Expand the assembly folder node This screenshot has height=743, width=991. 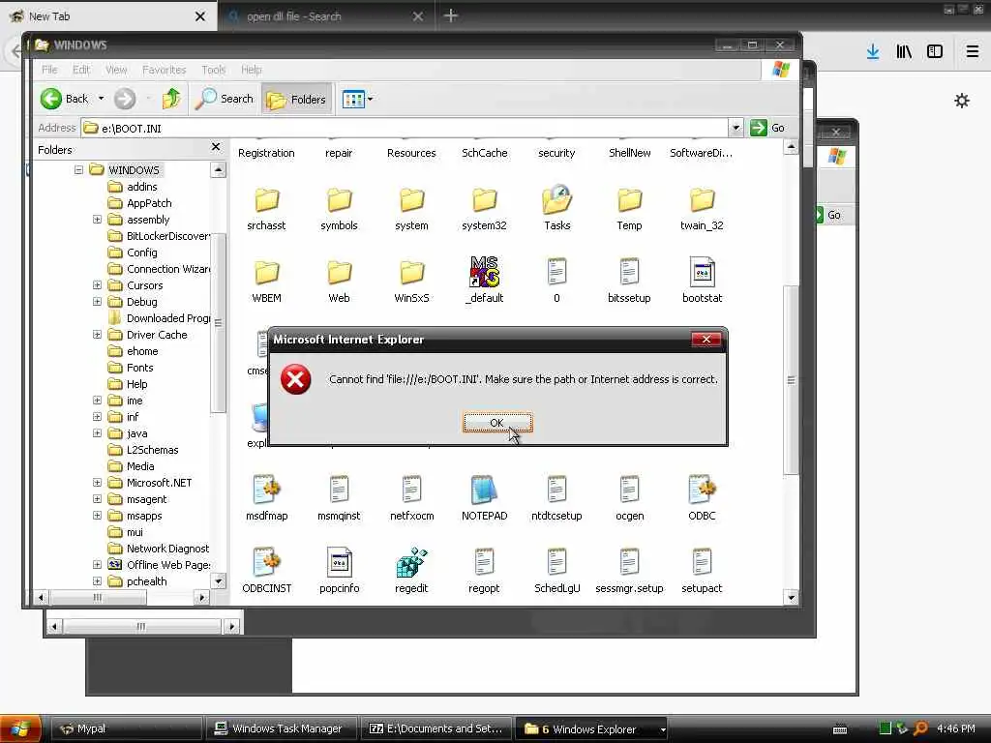pos(97,220)
